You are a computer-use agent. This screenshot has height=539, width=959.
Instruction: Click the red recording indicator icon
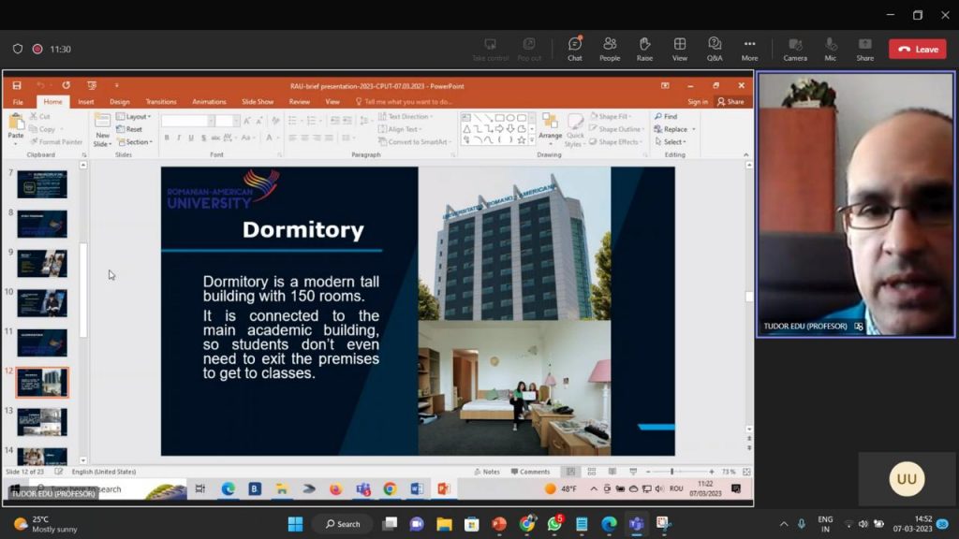[37, 49]
